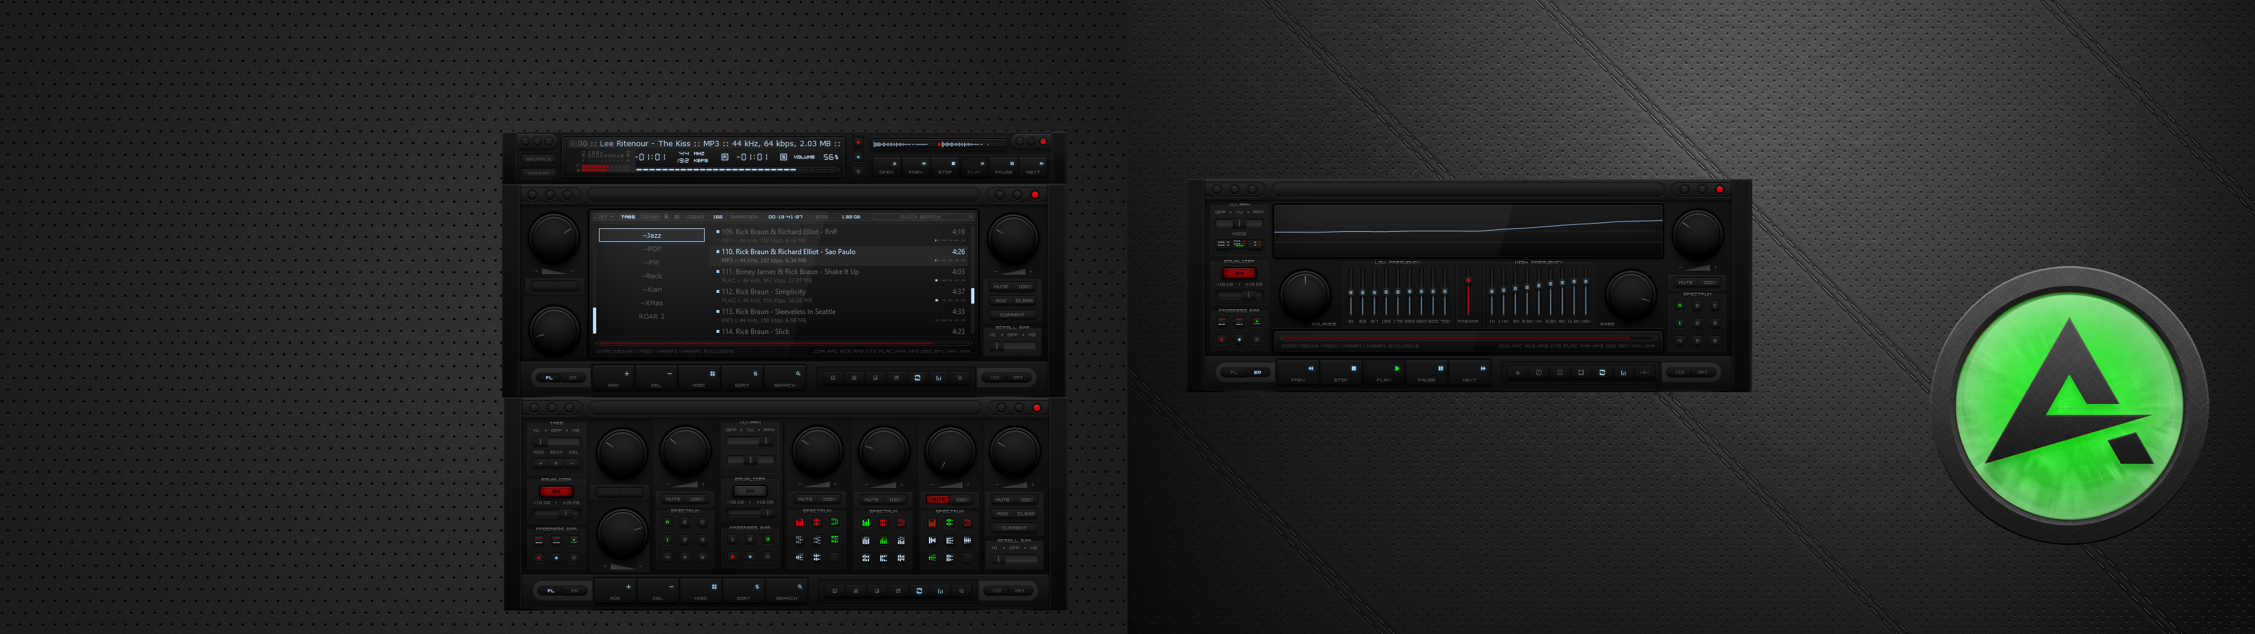Click the 31 Hz band slider in equalizer
This screenshot has width=2255, height=634.
(x=1351, y=292)
